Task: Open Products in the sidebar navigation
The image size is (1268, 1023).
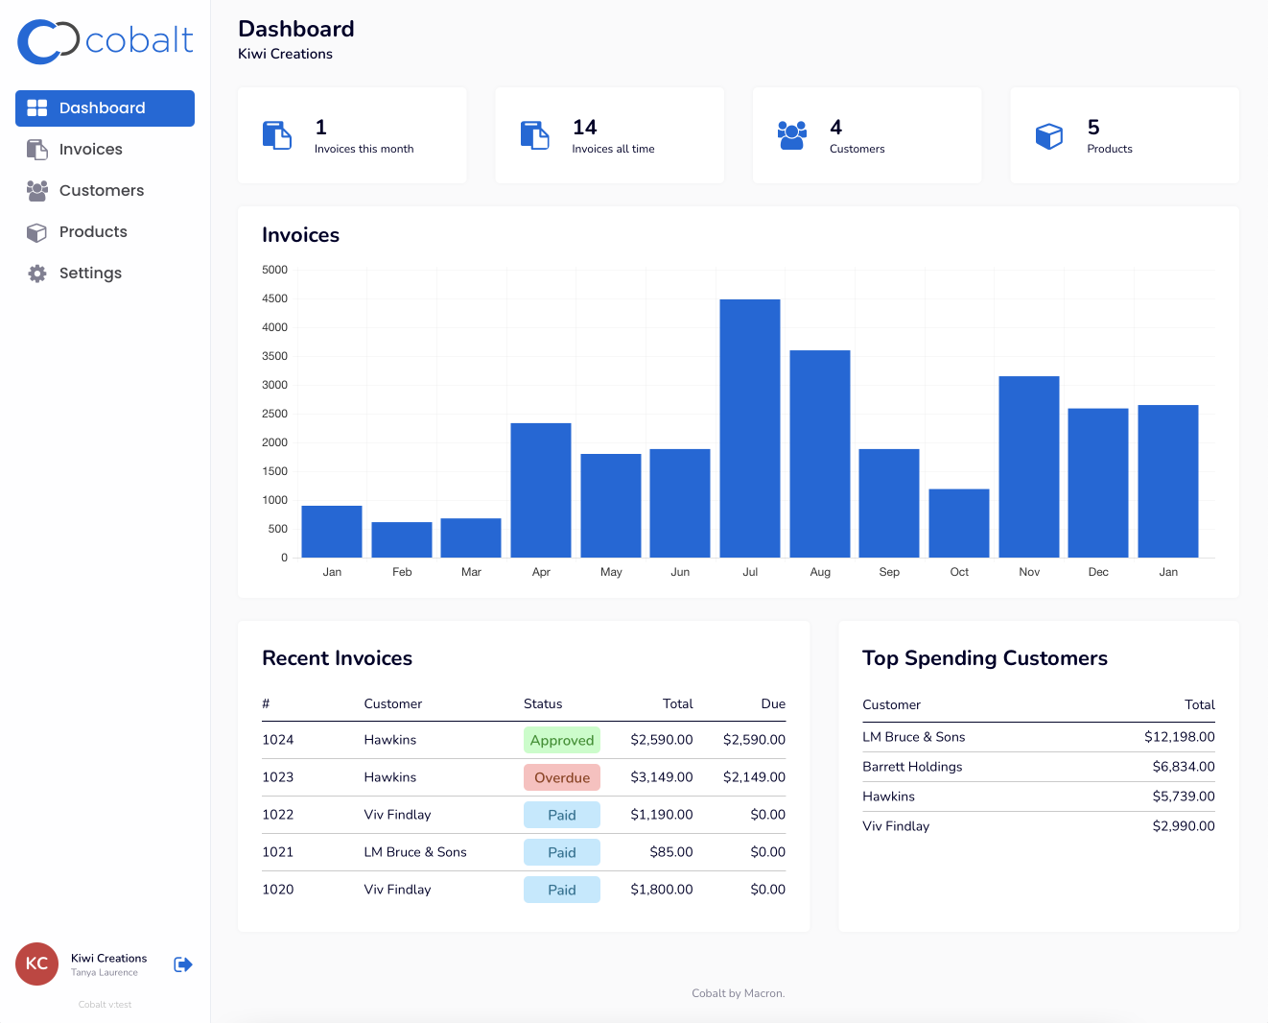Action: 93,232
